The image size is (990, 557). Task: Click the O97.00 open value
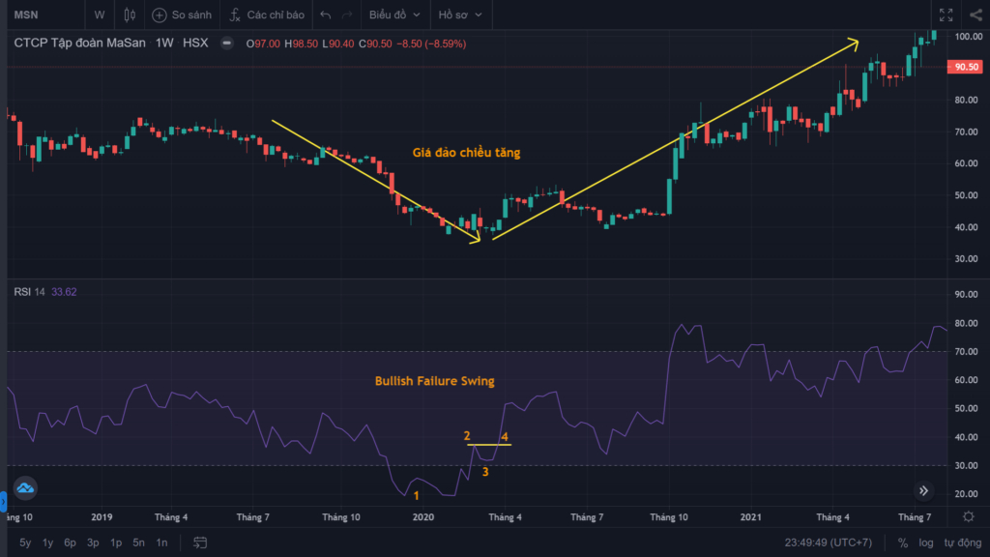click(x=263, y=44)
